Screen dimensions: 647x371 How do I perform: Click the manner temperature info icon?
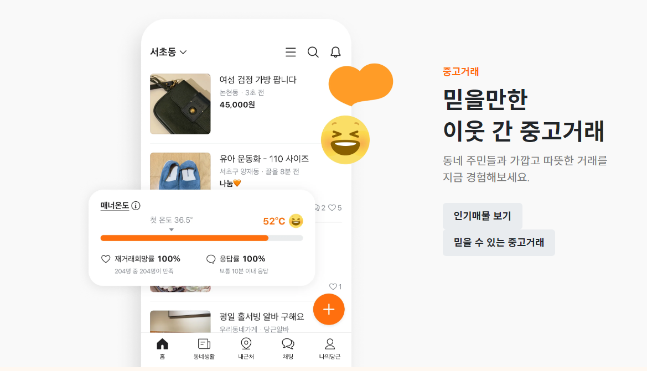coord(136,205)
